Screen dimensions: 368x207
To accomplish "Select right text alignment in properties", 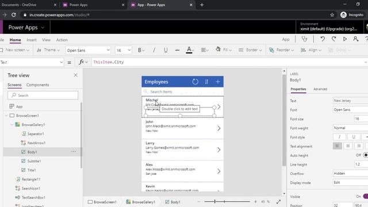I will point(359,146).
